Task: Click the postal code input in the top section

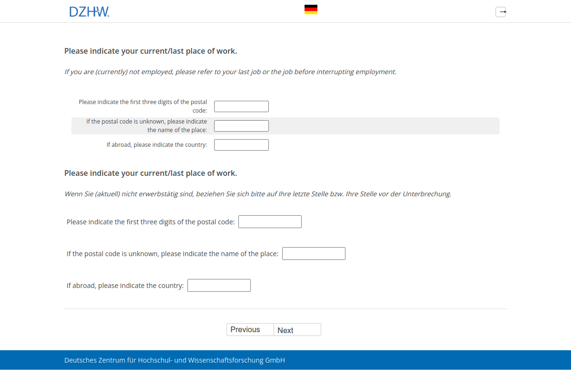Action: (241, 106)
